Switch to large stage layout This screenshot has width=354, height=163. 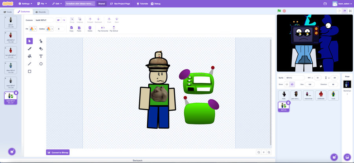click(x=344, y=11)
